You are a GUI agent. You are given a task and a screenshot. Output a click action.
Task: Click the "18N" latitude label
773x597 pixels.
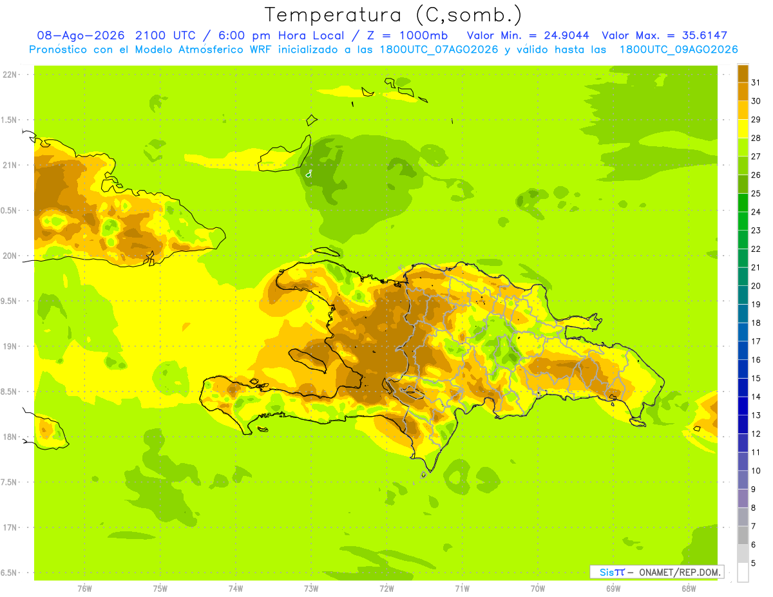[9, 437]
